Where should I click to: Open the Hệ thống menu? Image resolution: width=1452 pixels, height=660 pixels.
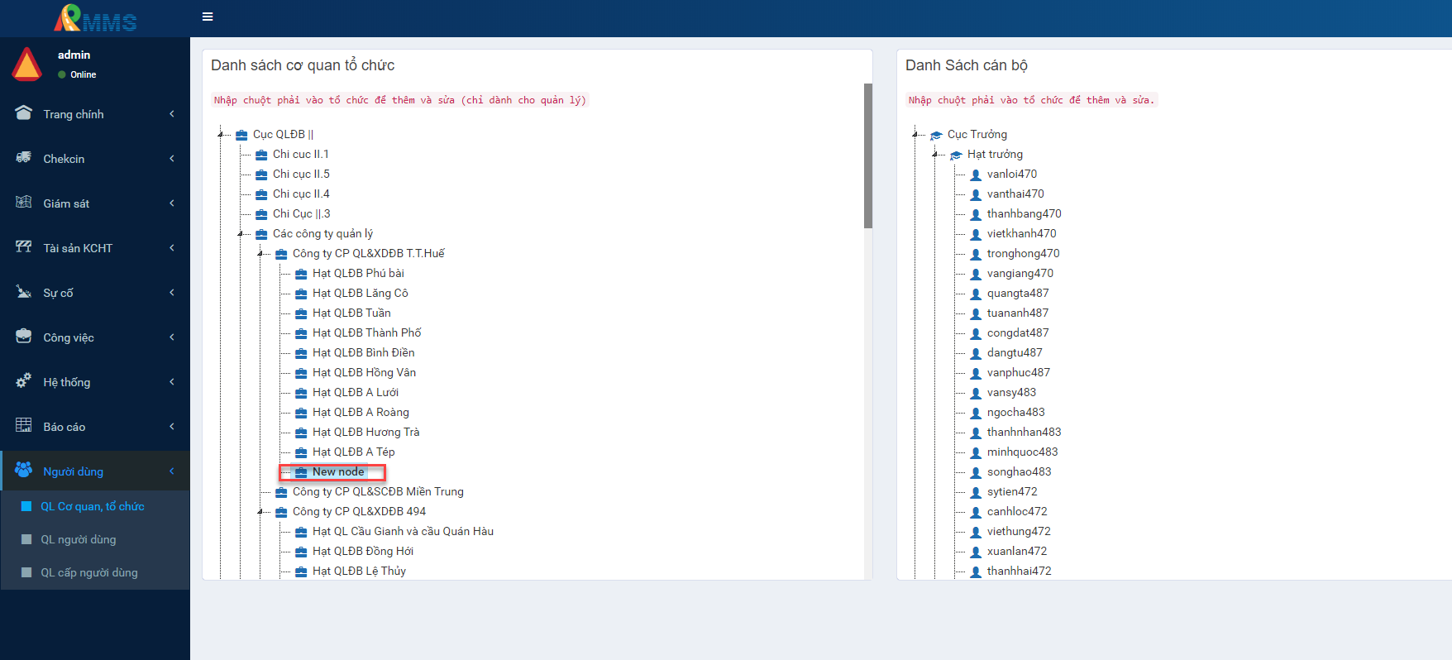point(95,382)
